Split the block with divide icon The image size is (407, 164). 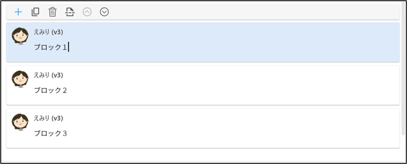70,12
